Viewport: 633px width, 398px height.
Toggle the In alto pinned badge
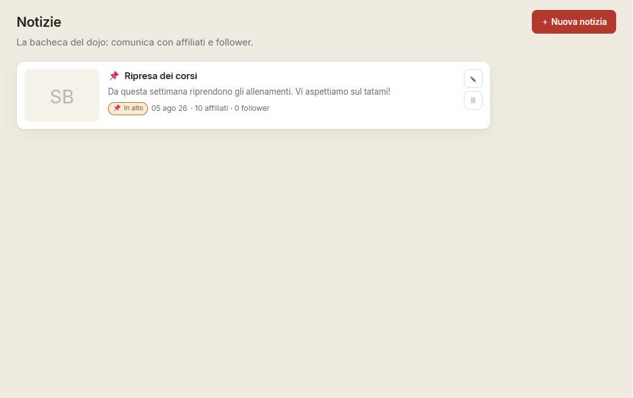(128, 108)
